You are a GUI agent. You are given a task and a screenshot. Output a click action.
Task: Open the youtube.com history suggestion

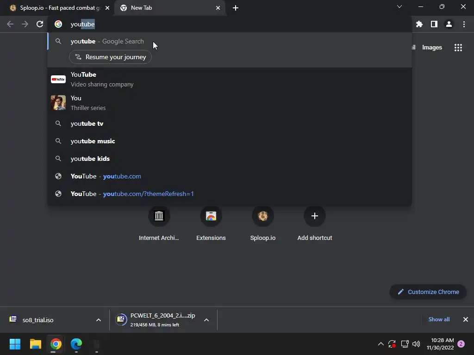(x=230, y=176)
